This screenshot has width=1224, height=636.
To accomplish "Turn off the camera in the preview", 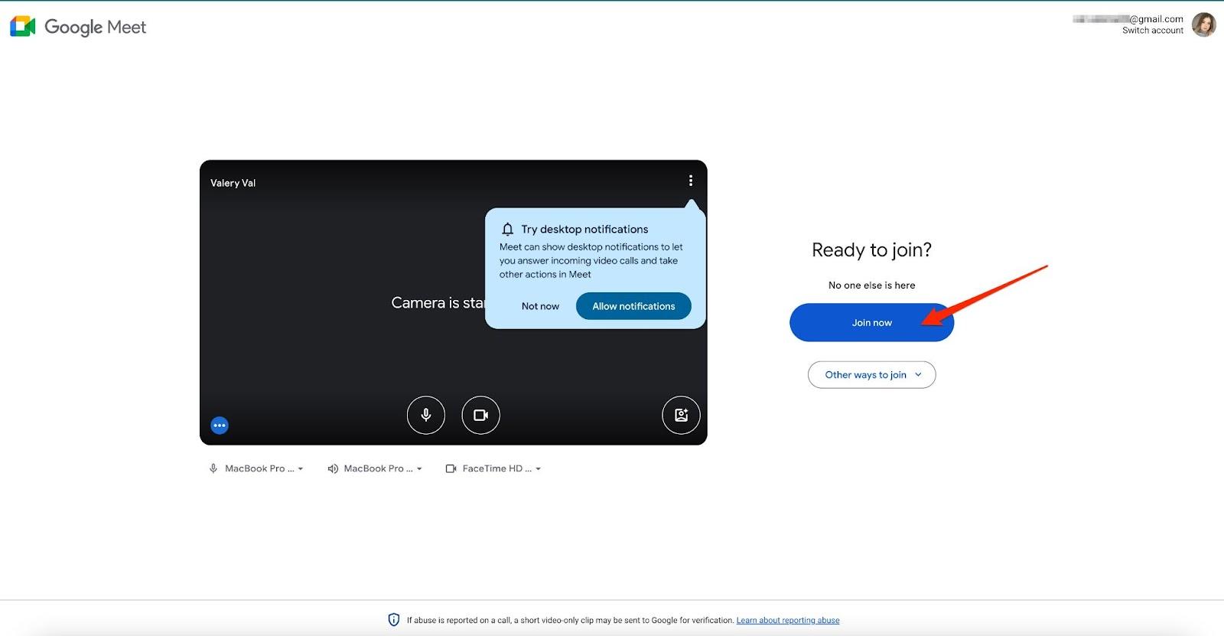I will (x=480, y=415).
